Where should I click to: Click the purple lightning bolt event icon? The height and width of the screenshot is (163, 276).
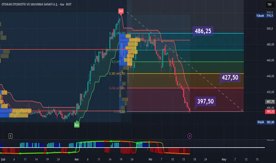tap(190, 136)
